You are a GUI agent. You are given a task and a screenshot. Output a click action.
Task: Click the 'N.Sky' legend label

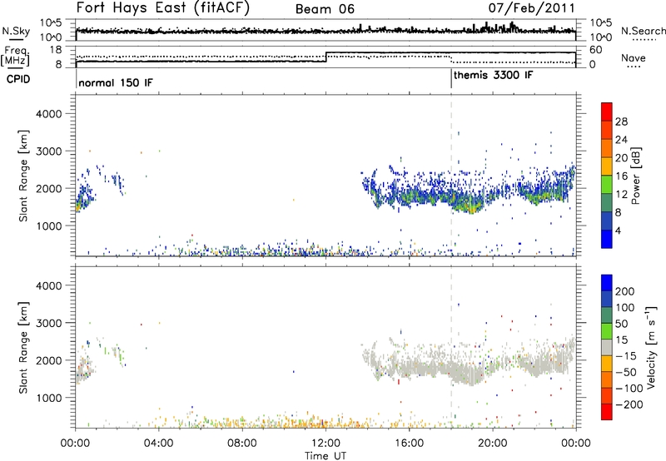[16, 31]
